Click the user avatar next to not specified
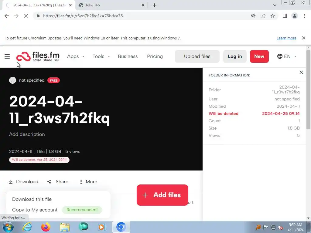 tap(12, 80)
